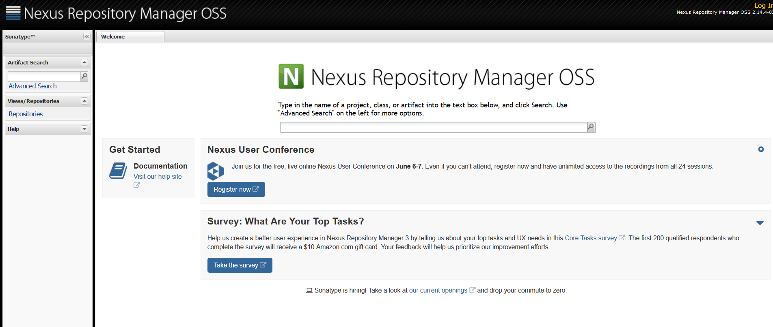Click the Get Started heading

[x=135, y=150]
